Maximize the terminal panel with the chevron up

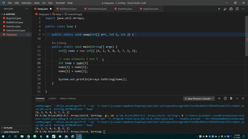(x=237, y=98)
